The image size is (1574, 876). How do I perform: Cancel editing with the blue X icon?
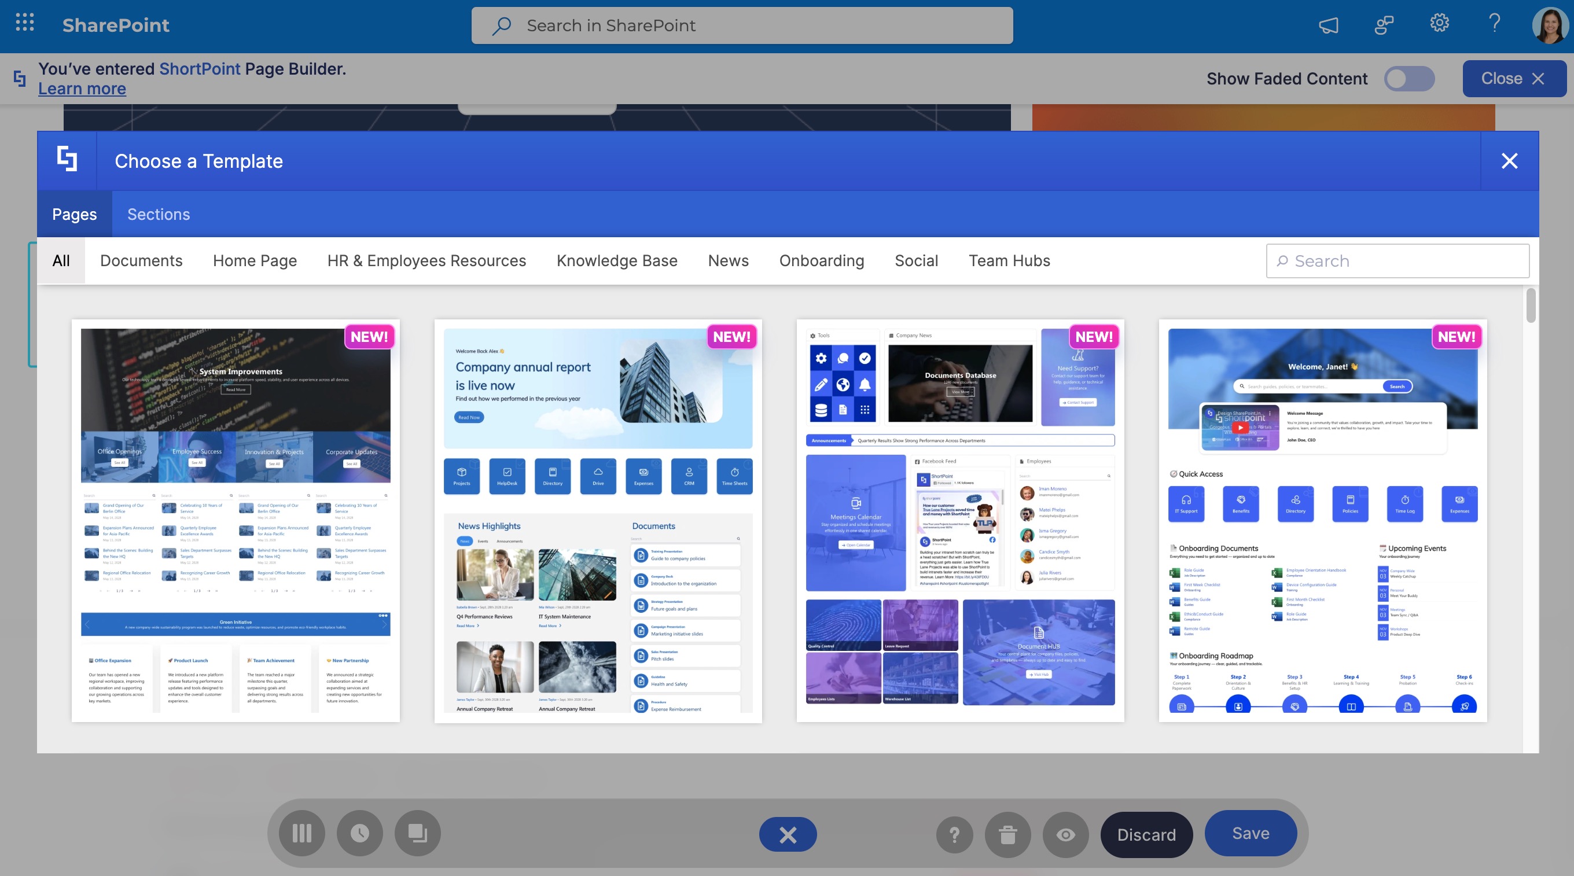[x=787, y=834]
